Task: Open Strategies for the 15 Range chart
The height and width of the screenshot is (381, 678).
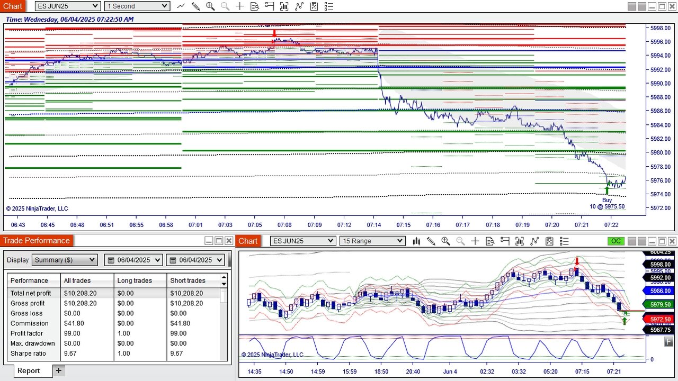Action: [x=534, y=241]
